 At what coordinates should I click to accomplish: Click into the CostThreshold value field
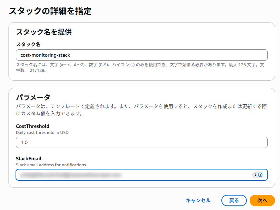(x=141, y=142)
